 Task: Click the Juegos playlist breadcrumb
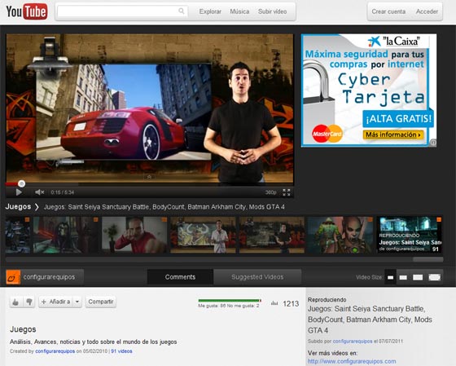coord(18,206)
